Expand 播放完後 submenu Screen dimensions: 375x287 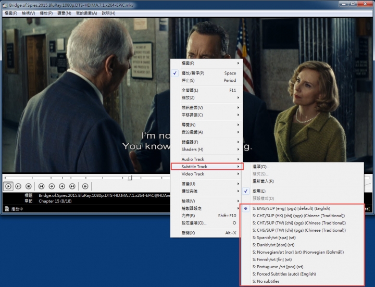point(207,191)
